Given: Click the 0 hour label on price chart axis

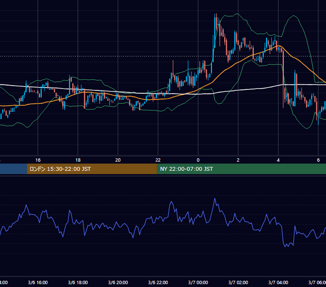Looking at the screenshot, I should click(198, 160).
